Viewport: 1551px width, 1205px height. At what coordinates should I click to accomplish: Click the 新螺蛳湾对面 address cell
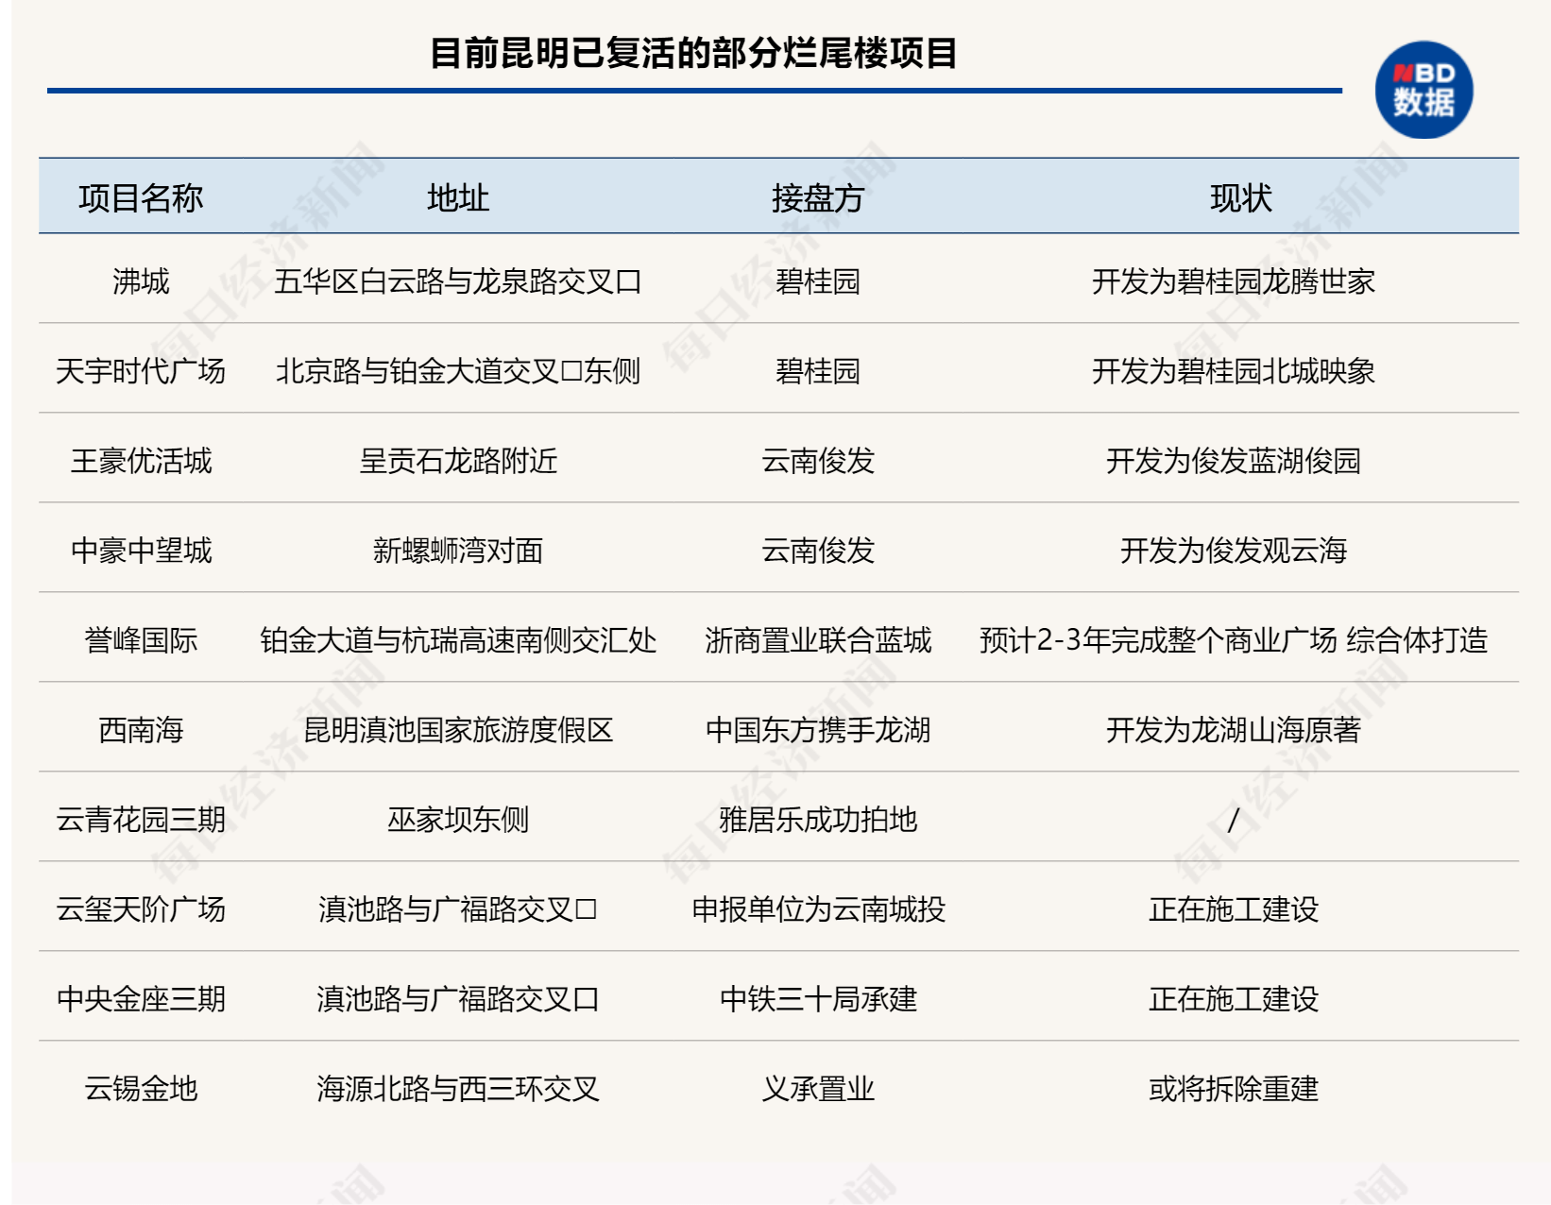tap(458, 551)
